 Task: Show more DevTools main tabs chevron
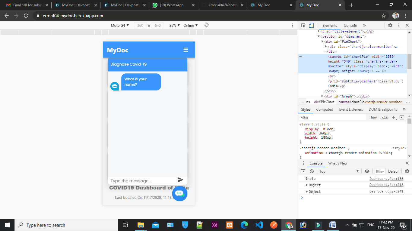tap(364, 26)
